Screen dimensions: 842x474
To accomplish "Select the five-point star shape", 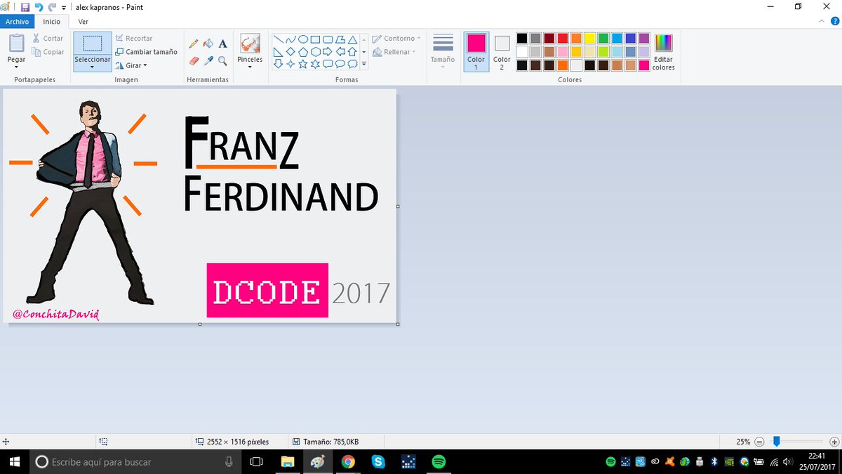I will pos(303,64).
